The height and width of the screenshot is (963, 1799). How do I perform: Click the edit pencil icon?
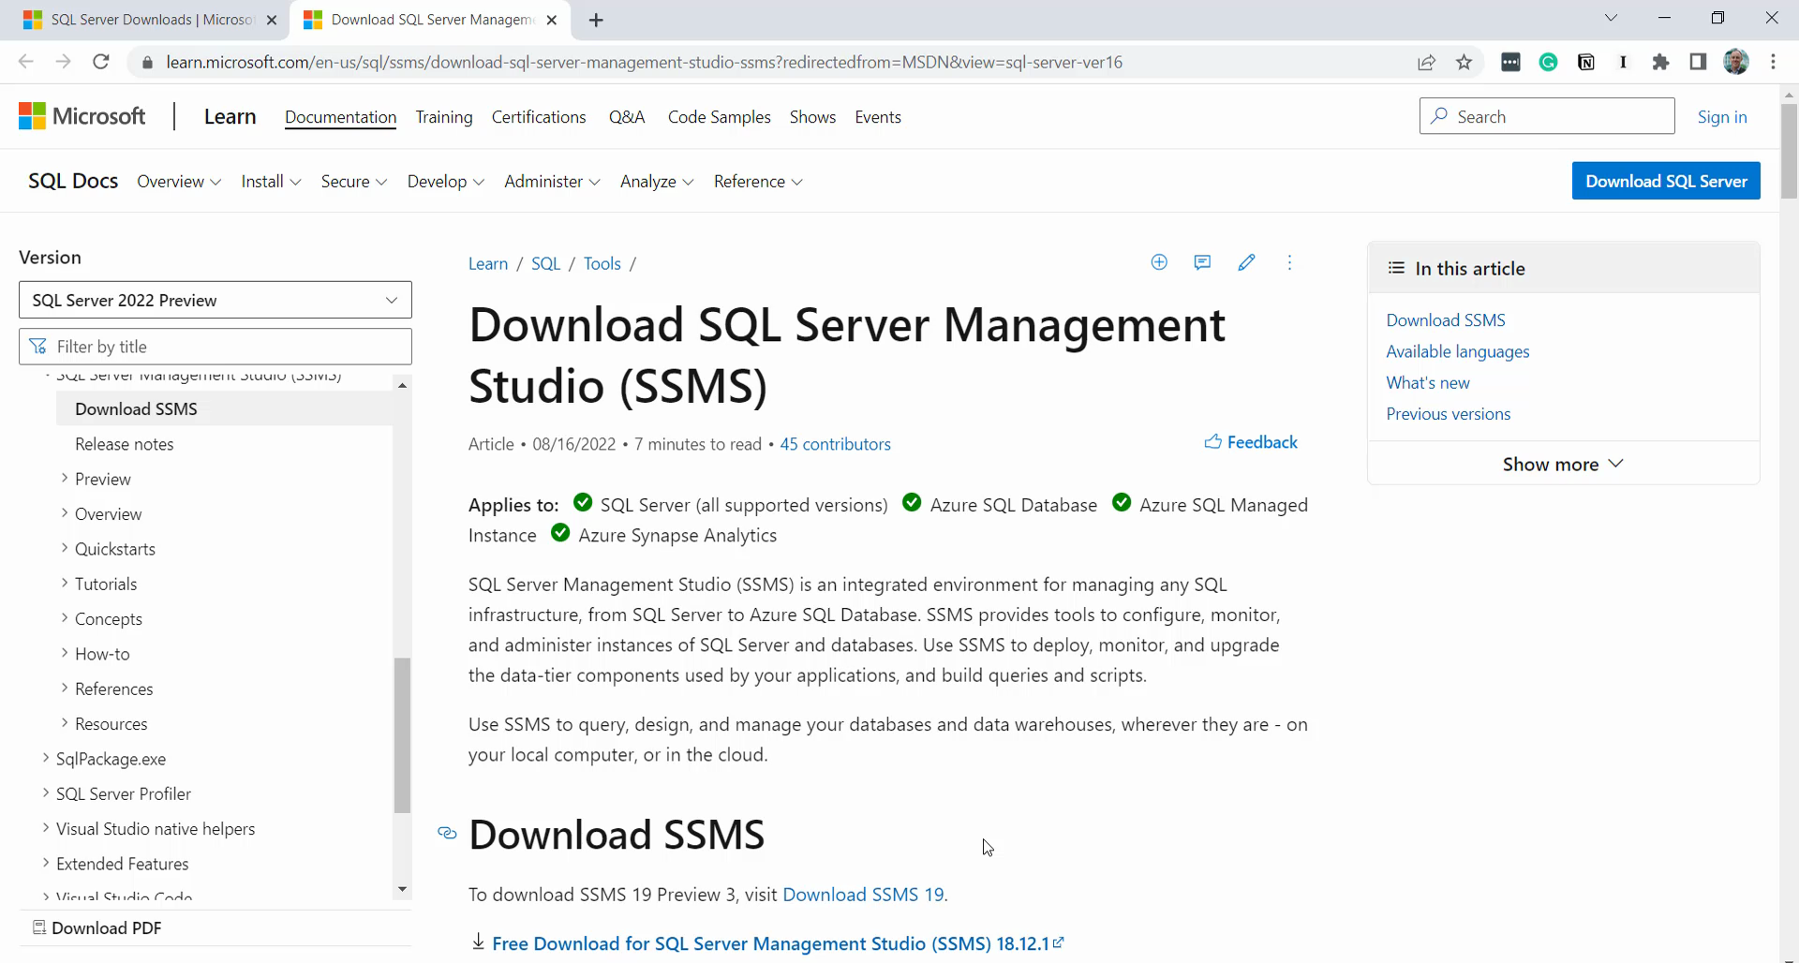click(x=1246, y=263)
